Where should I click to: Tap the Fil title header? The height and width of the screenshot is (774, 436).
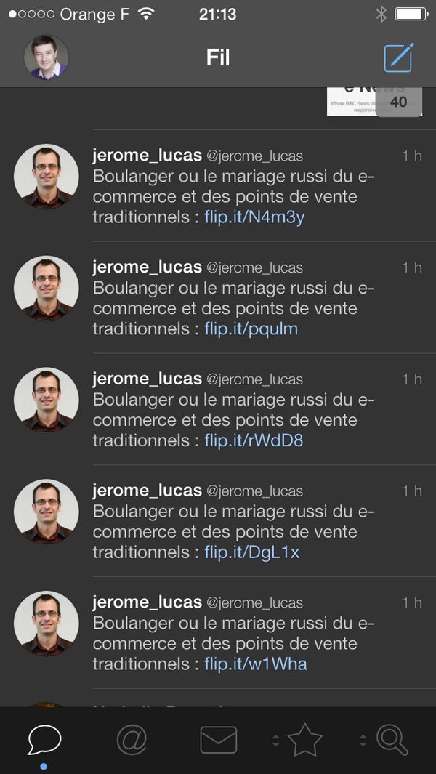(218, 57)
